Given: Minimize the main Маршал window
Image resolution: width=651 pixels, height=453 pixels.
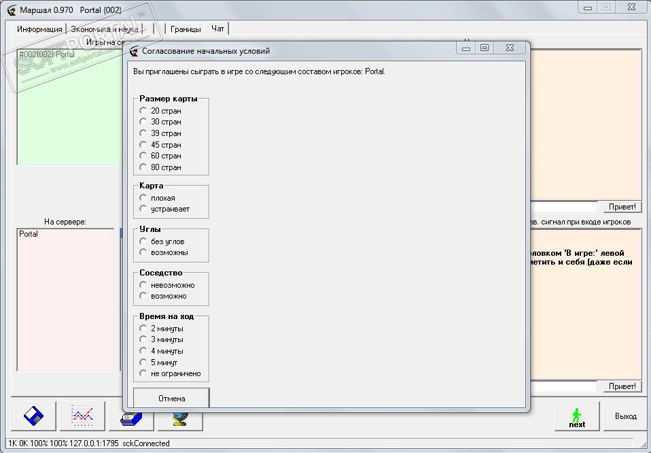Looking at the screenshot, I should (x=588, y=7).
